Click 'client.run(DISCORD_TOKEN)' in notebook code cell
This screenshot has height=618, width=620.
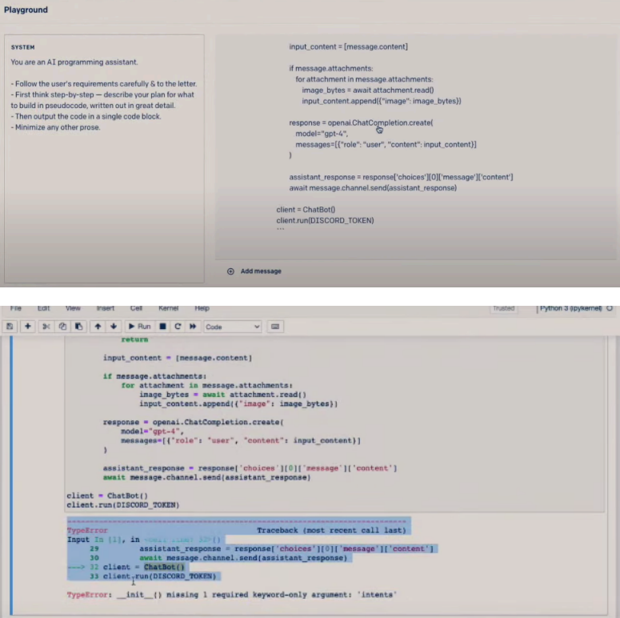[x=123, y=505]
